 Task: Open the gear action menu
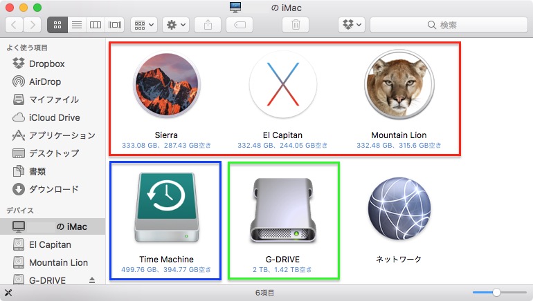click(x=176, y=25)
